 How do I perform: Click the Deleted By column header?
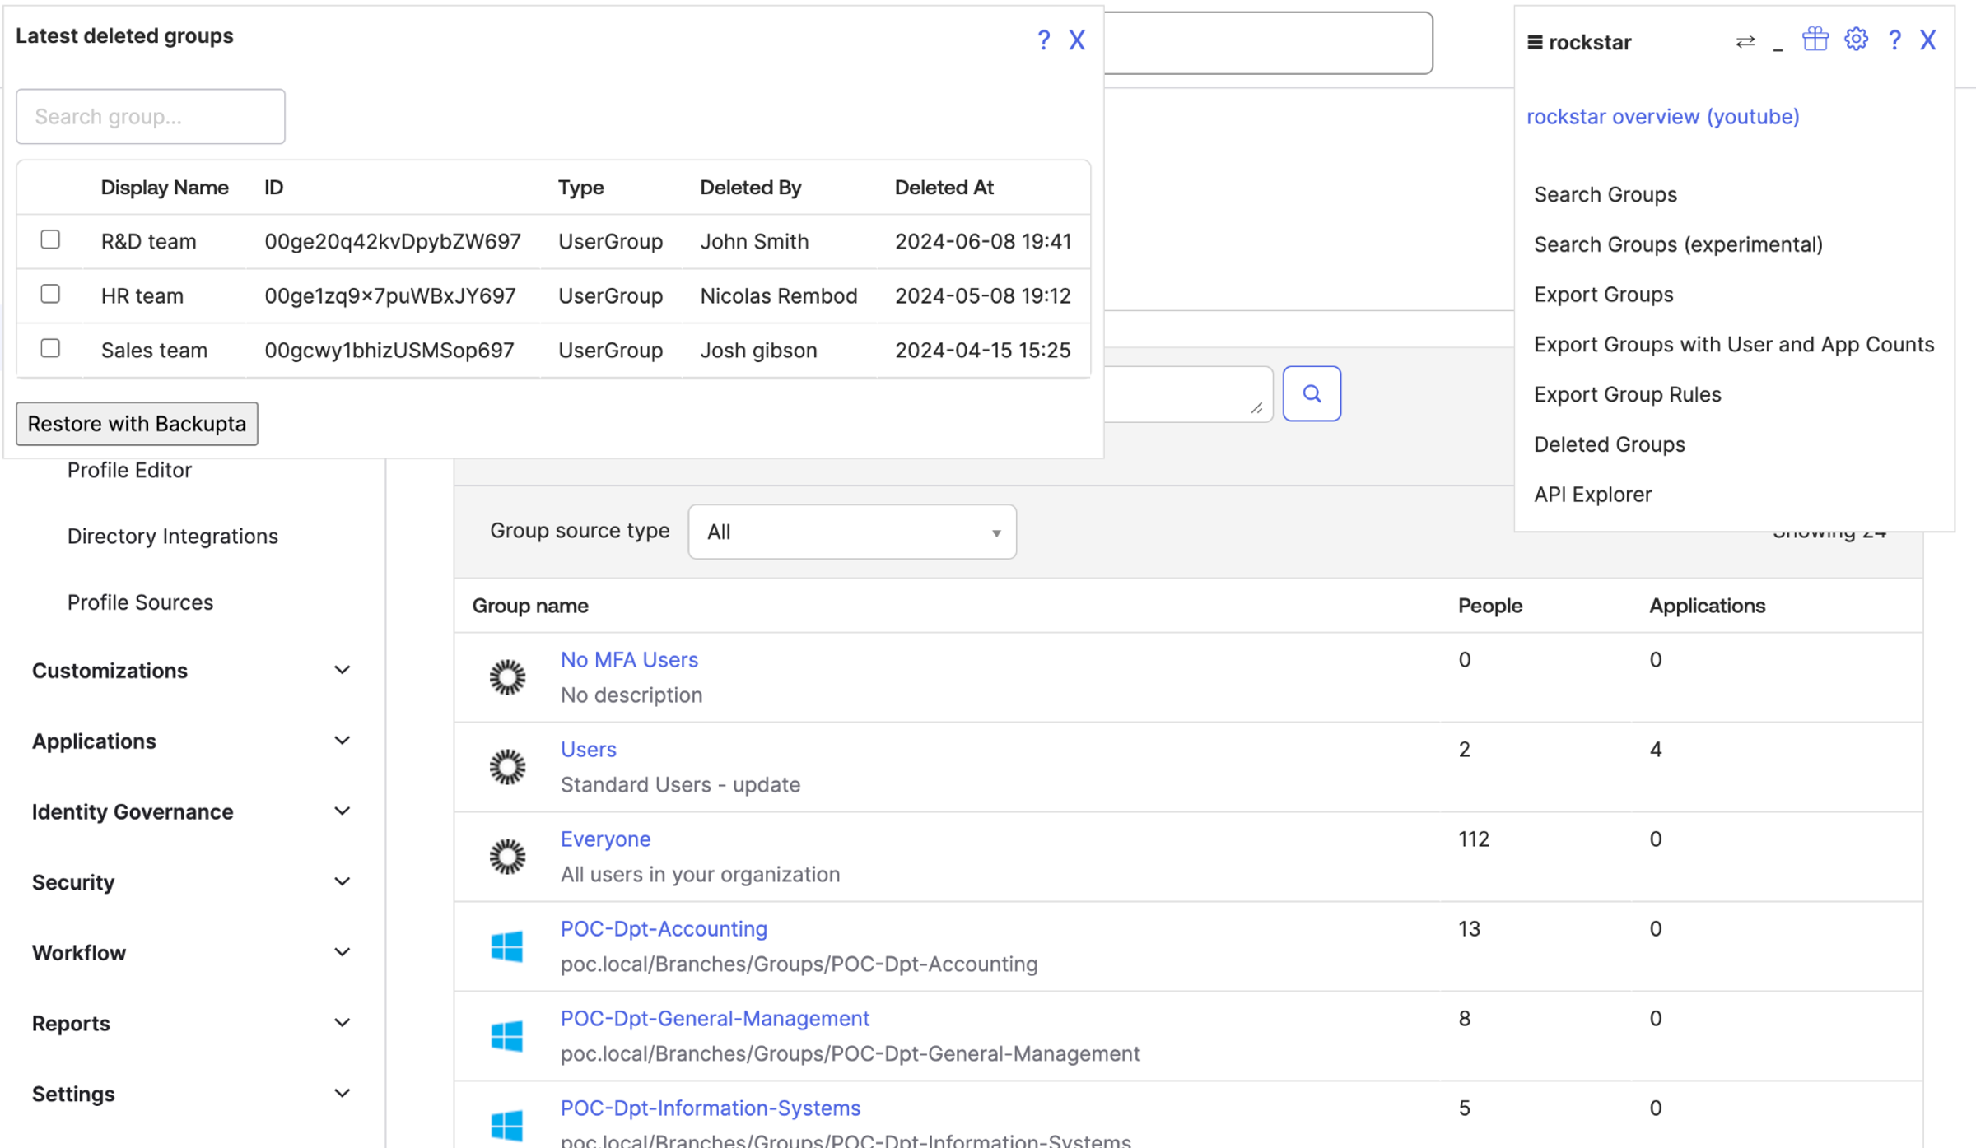750,188
